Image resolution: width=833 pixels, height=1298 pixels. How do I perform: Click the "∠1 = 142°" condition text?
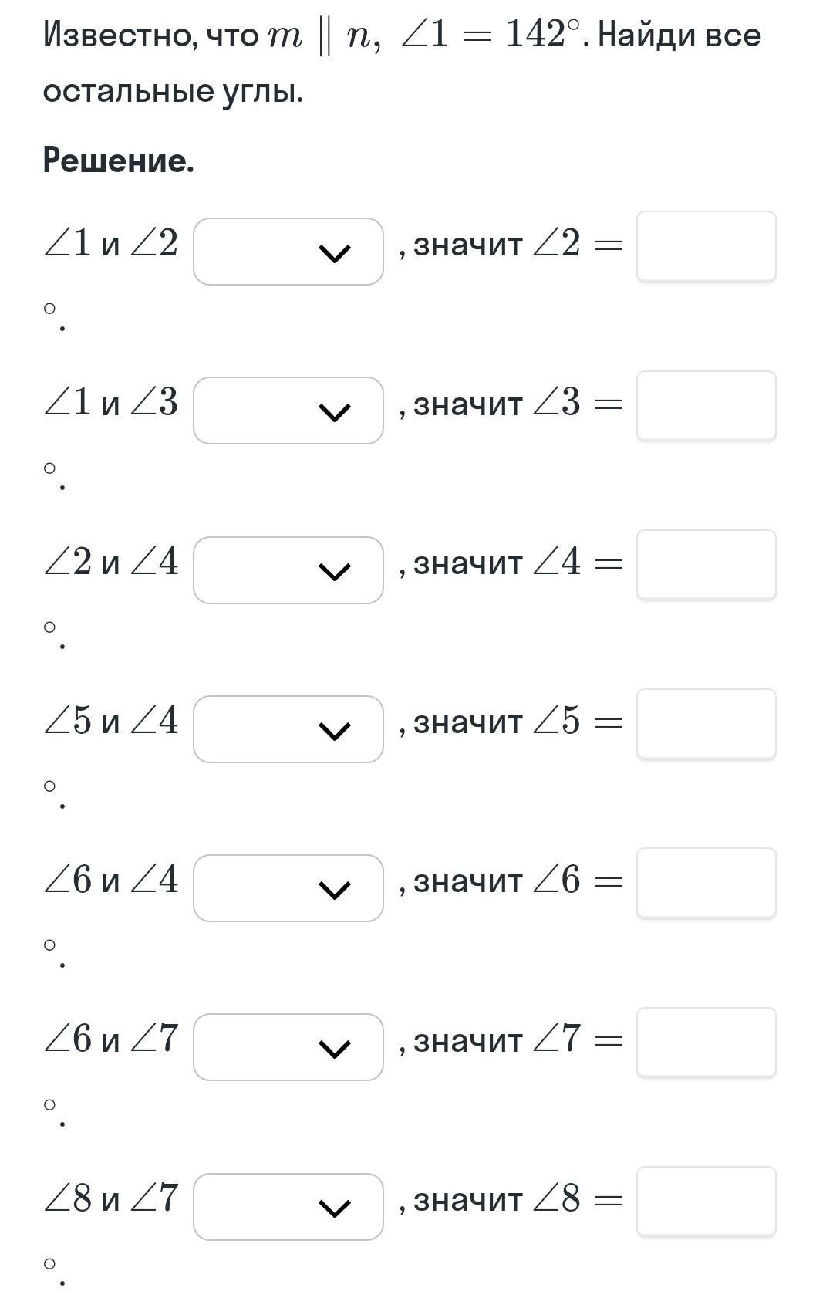(x=491, y=35)
